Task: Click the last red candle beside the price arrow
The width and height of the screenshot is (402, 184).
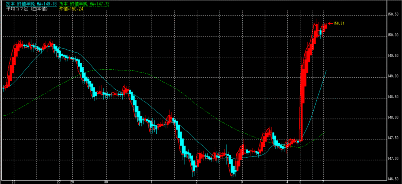Action: 325,26
